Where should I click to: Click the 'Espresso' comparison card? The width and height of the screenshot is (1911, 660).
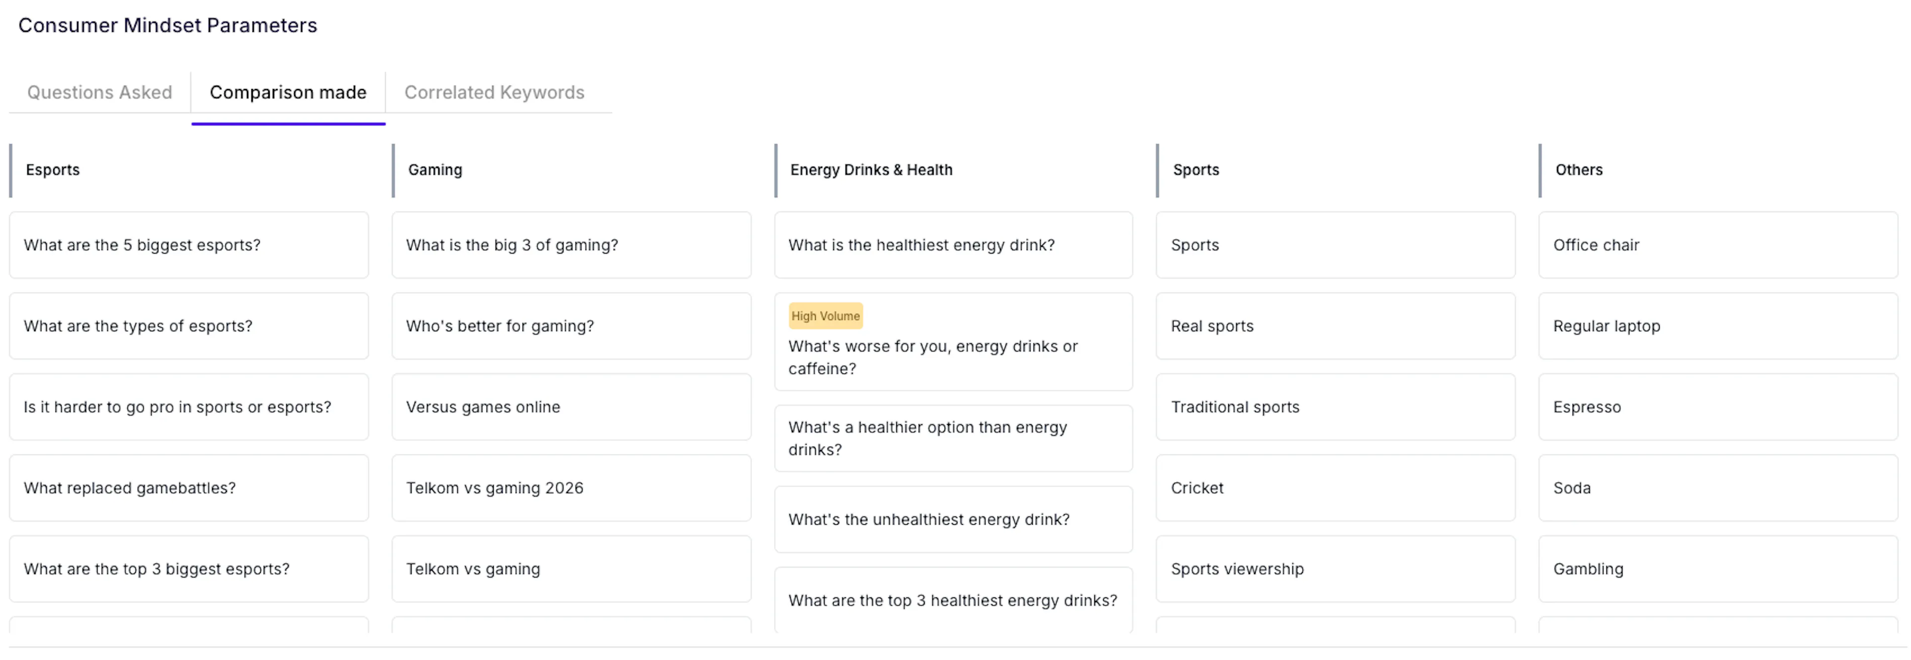click(1718, 407)
